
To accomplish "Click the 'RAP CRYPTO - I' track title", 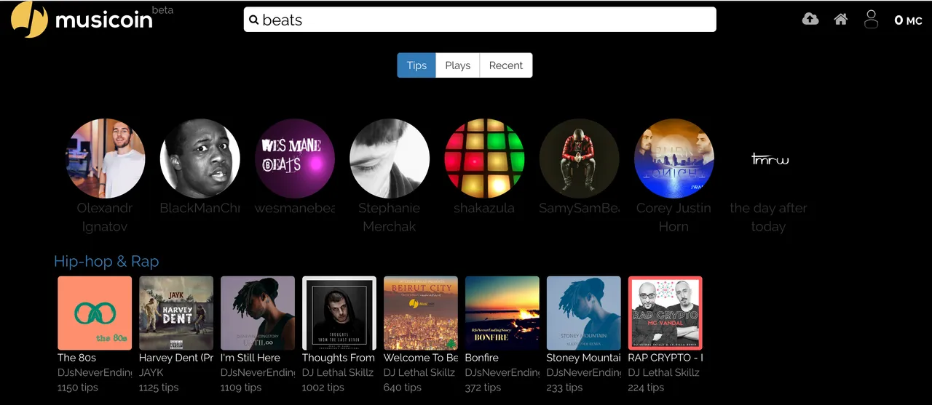I will [x=666, y=358].
